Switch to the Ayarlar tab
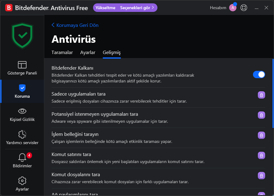 pyautogui.click(x=88, y=53)
